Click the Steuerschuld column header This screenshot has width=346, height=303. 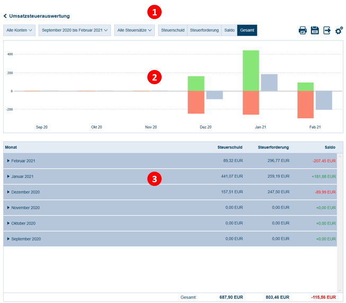click(x=230, y=147)
